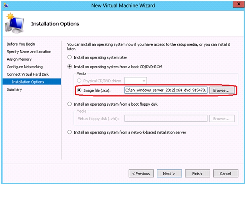Screen dimensions: 249x197
Task: Open Specify Name and Location step
Action: 29,52
